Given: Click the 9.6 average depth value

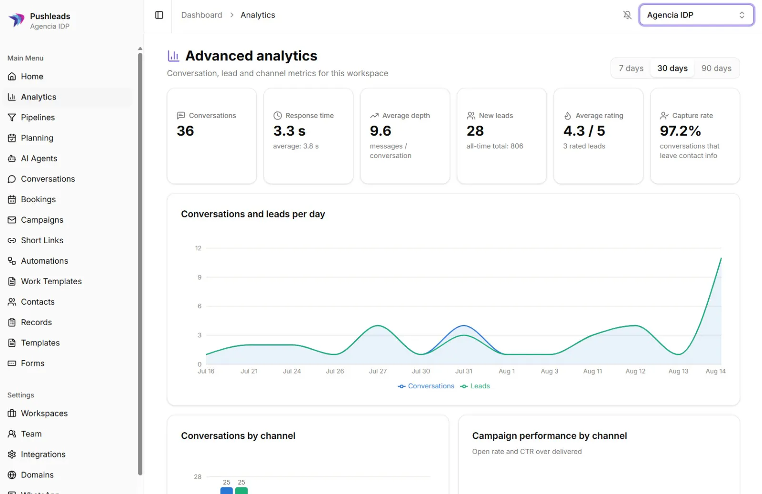Looking at the screenshot, I should [x=381, y=131].
